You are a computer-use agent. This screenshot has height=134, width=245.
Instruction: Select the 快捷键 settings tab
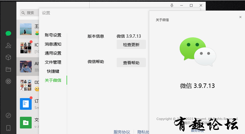(x=53, y=71)
